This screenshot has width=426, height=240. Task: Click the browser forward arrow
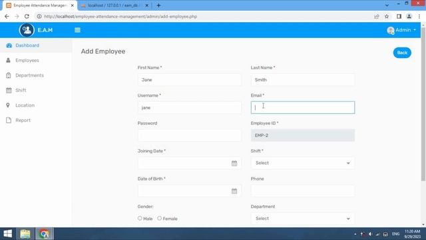pos(17,17)
